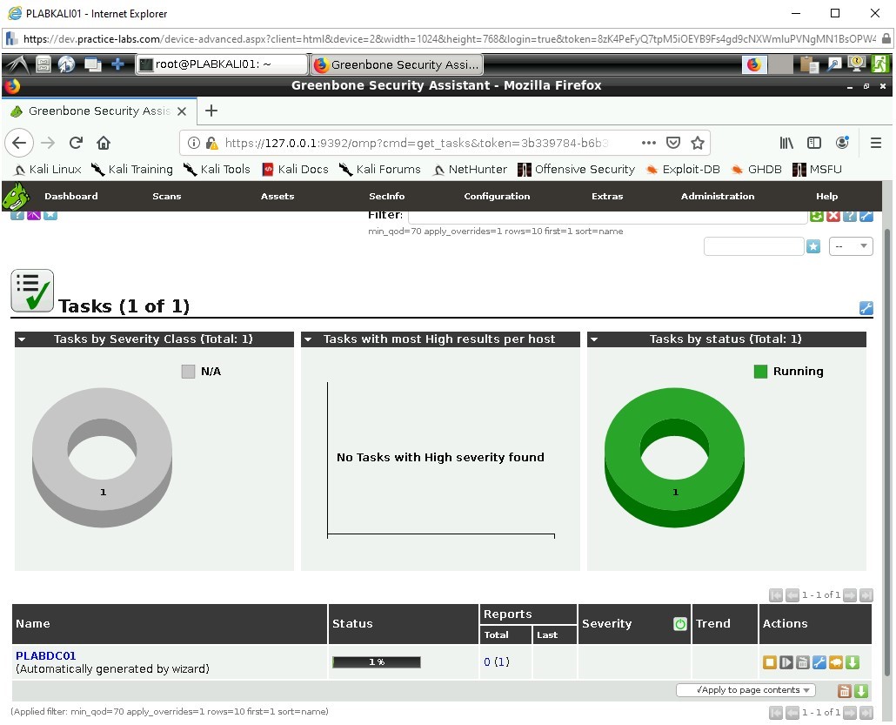The image size is (896, 725).
Task: Edit the powerfilter with the top-right wrench icon
Action: pos(866,215)
